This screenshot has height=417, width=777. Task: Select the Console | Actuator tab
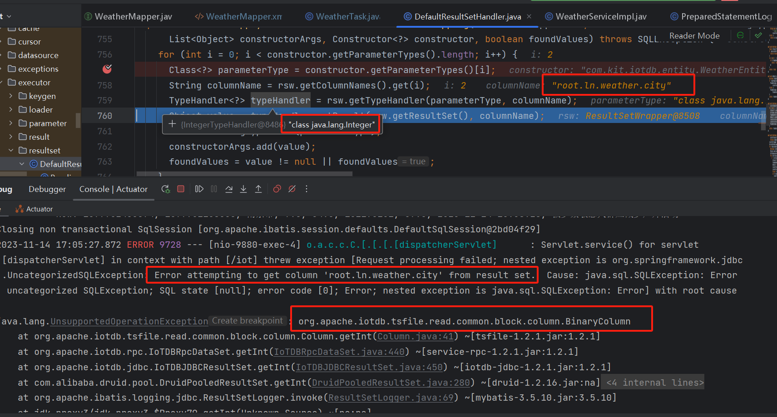[x=114, y=189]
